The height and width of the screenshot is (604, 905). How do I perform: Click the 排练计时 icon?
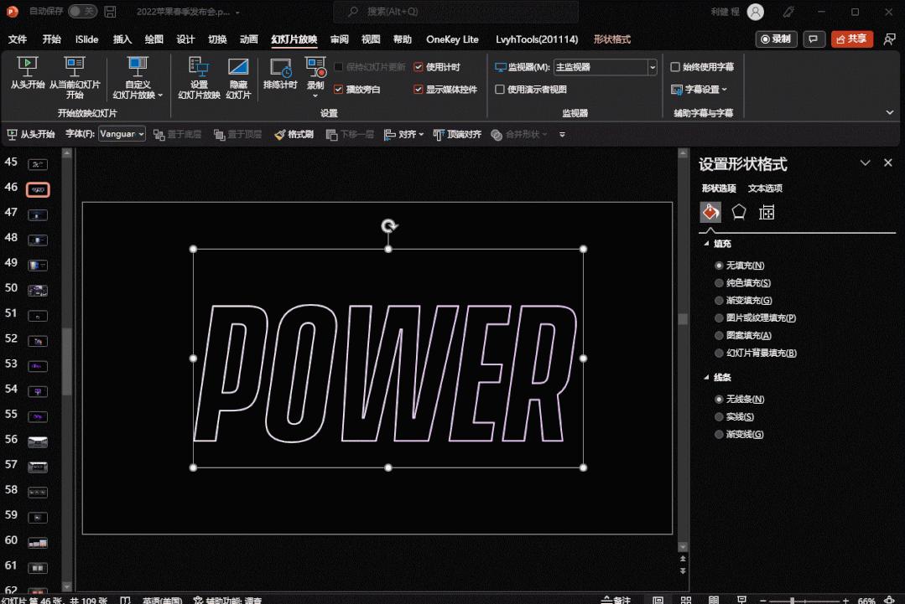click(x=280, y=68)
